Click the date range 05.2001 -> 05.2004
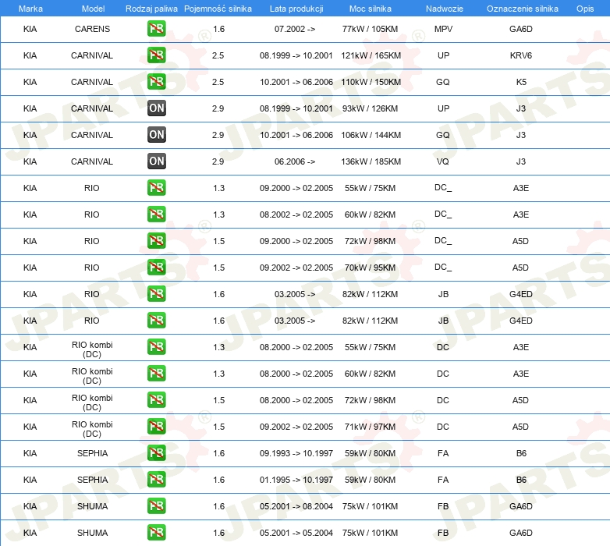 coord(296,533)
